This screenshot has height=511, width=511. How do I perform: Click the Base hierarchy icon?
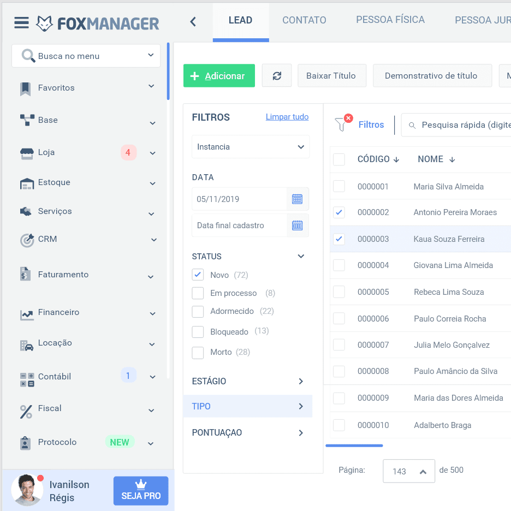point(27,120)
